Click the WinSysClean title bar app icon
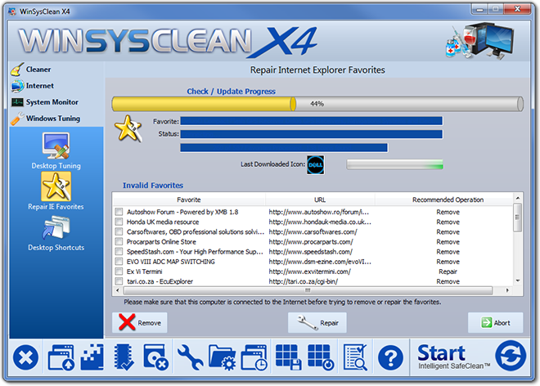 click(12, 11)
